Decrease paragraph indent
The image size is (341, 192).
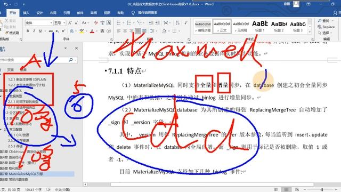click(x=151, y=22)
